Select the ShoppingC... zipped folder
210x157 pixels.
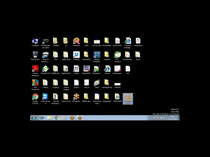107,98
